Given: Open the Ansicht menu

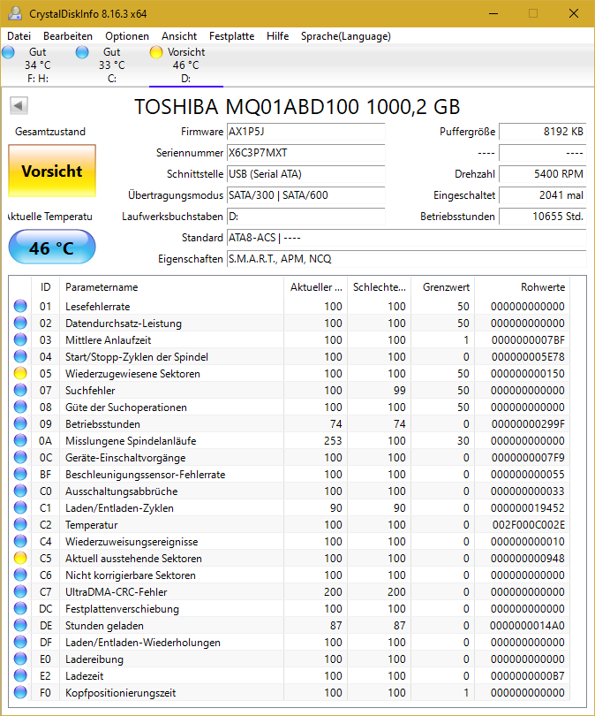Looking at the screenshot, I should (179, 36).
